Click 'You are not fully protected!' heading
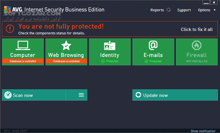Screen dimensions: 220x133 (61, 26)
